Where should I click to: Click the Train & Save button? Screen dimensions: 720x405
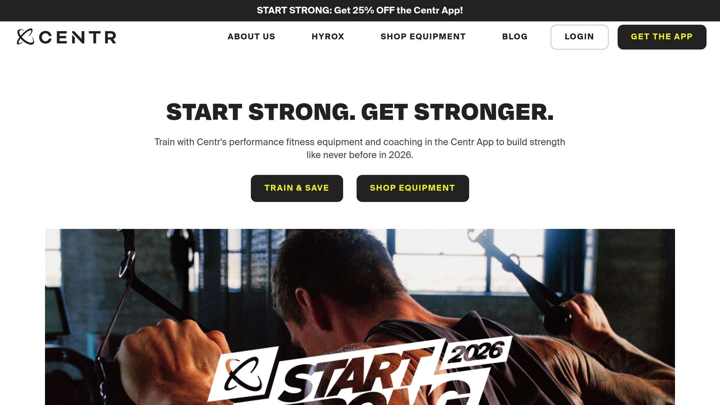click(x=297, y=188)
